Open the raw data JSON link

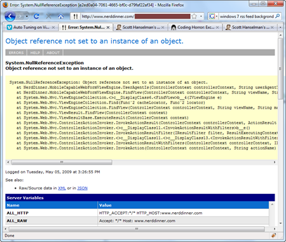[83, 188]
